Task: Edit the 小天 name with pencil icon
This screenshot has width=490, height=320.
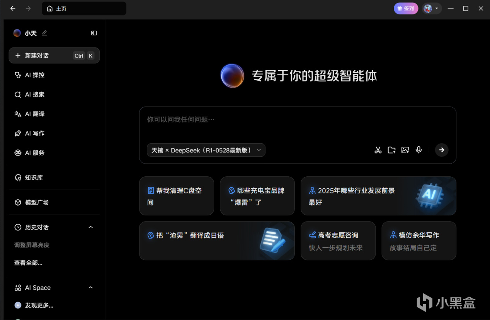Action: pyautogui.click(x=44, y=33)
